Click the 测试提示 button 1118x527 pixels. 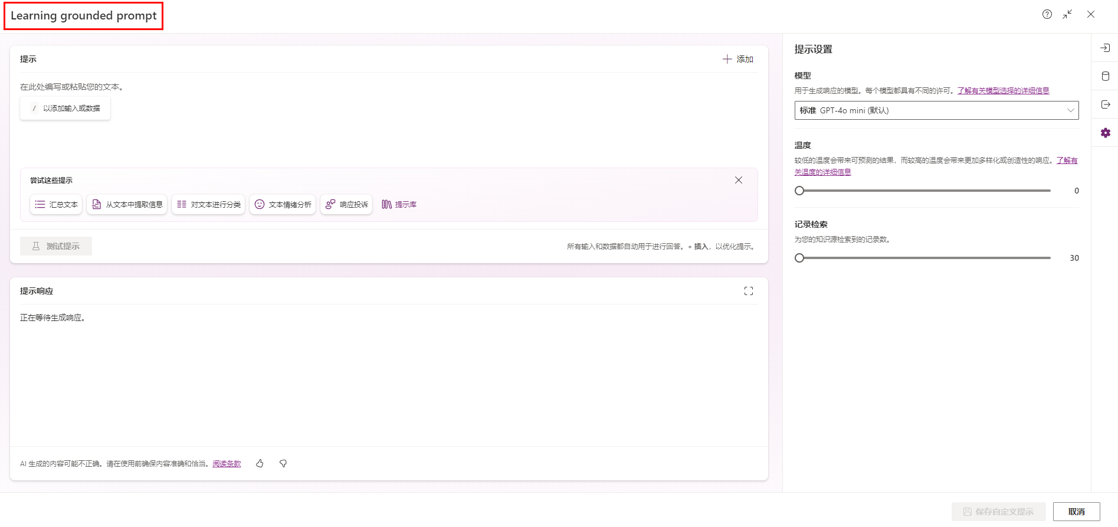pos(56,246)
